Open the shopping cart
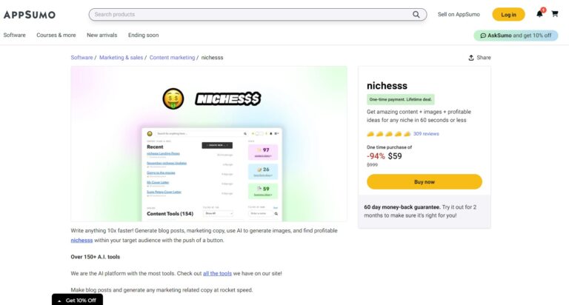Image resolution: width=569 pixels, height=305 pixels. (x=554, y=14)
